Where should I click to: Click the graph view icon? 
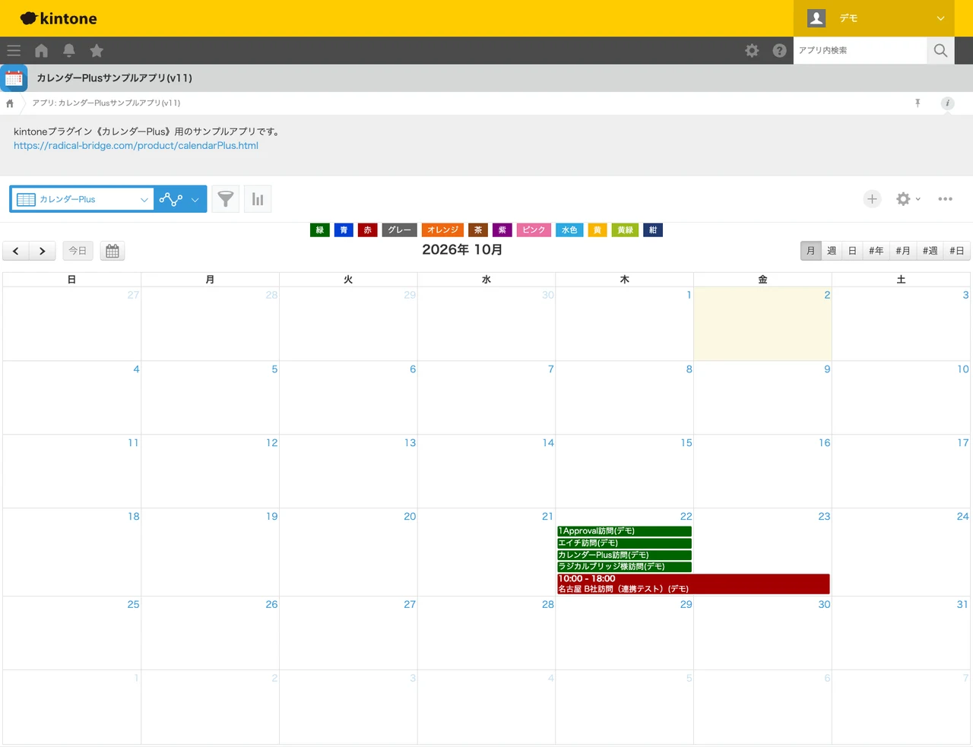point(171,199)
